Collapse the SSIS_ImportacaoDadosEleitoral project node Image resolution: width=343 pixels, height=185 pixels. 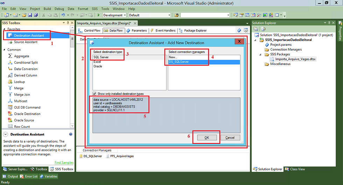(x=255, y=40)
